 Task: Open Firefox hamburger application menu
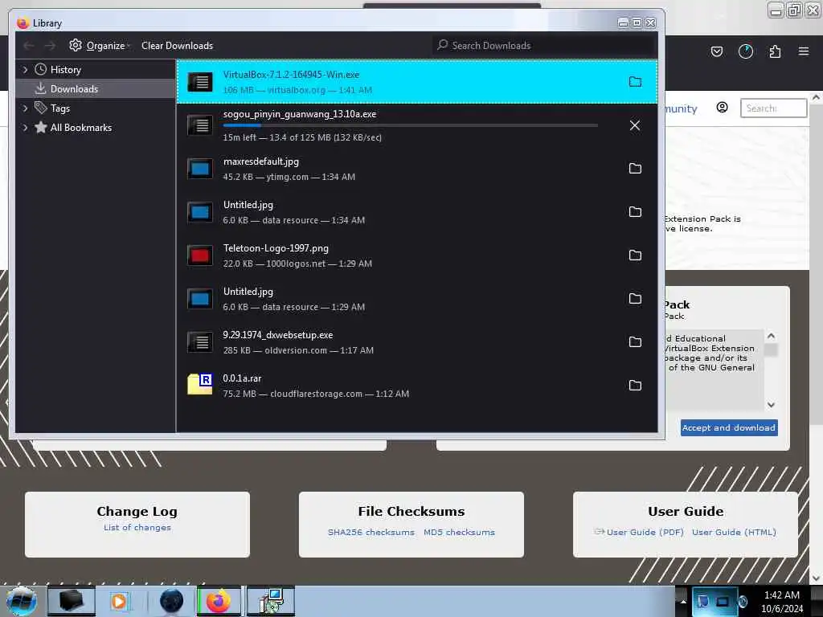click(x=804, y=51)
